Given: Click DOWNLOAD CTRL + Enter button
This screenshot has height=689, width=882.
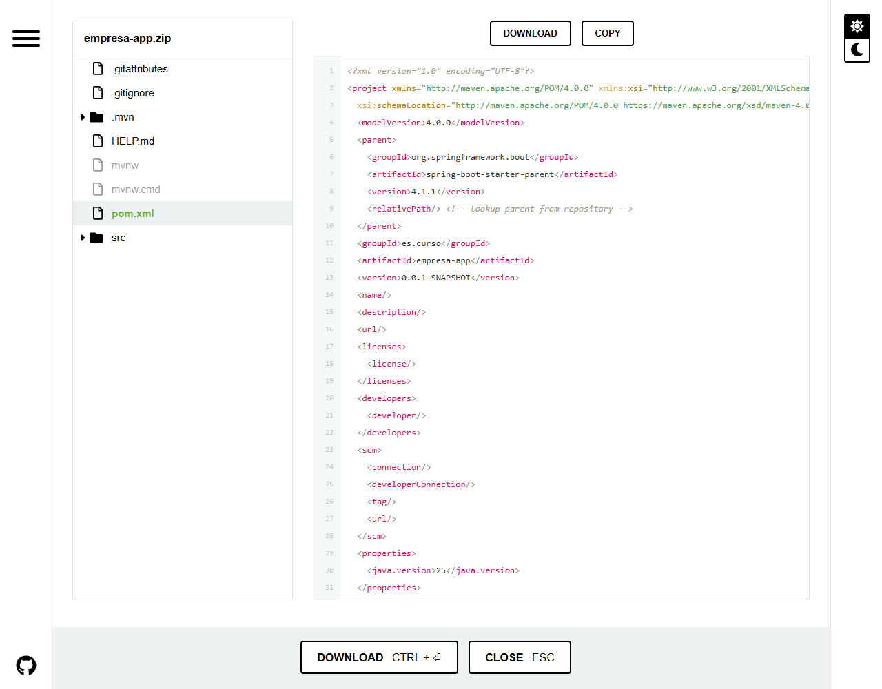Looking at the screenshot, I should click(x=379, y=657).
